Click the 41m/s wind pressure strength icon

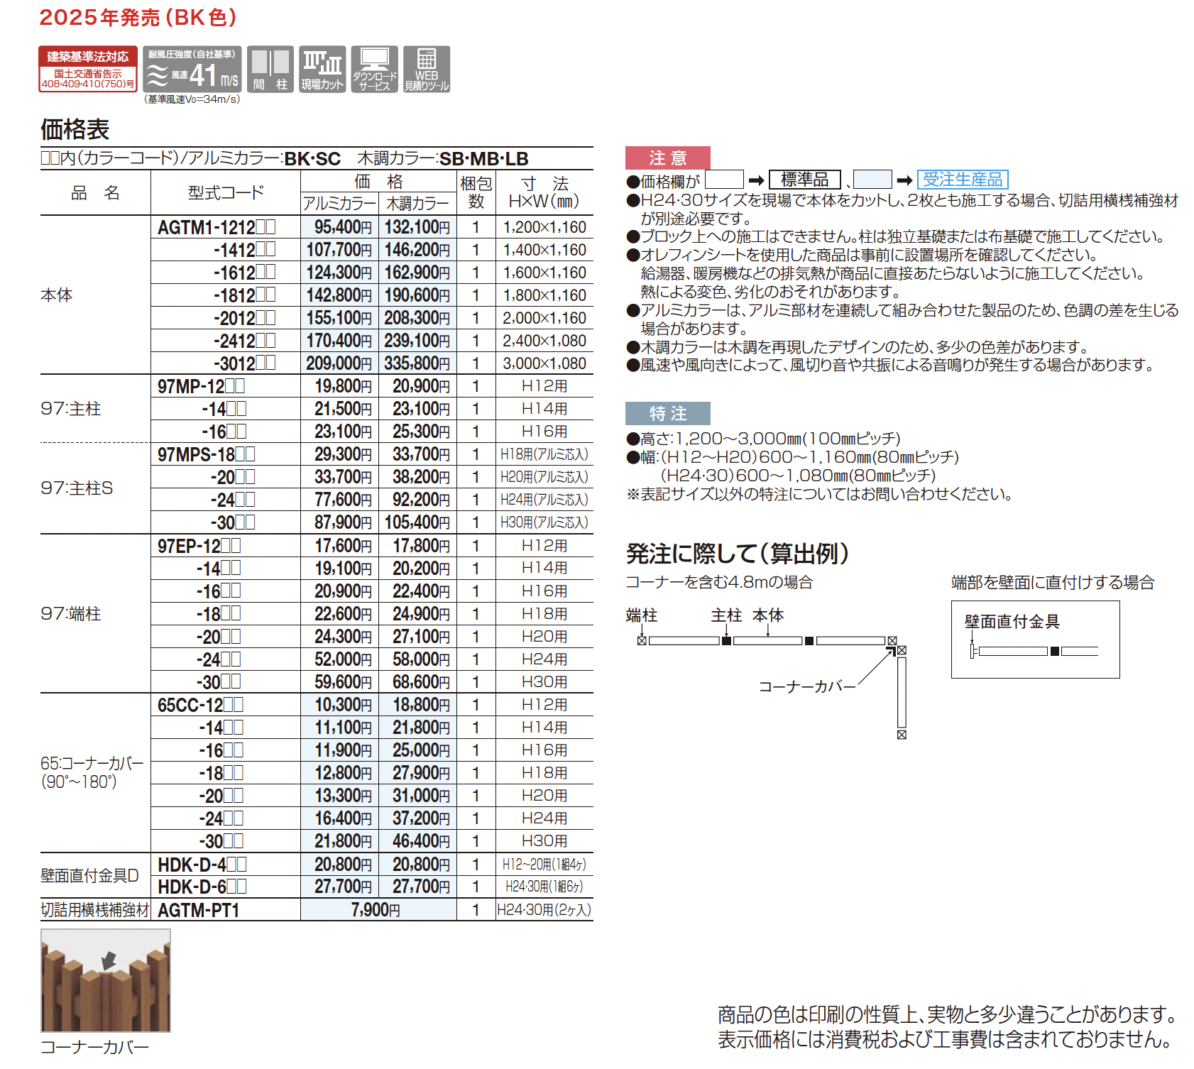tap(192, 69)
